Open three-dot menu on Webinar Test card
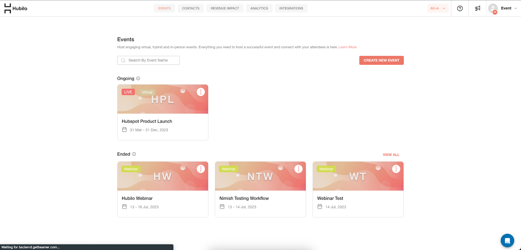Screen dimensions: 521x250 pyautogui.click(x=396, y=169)
